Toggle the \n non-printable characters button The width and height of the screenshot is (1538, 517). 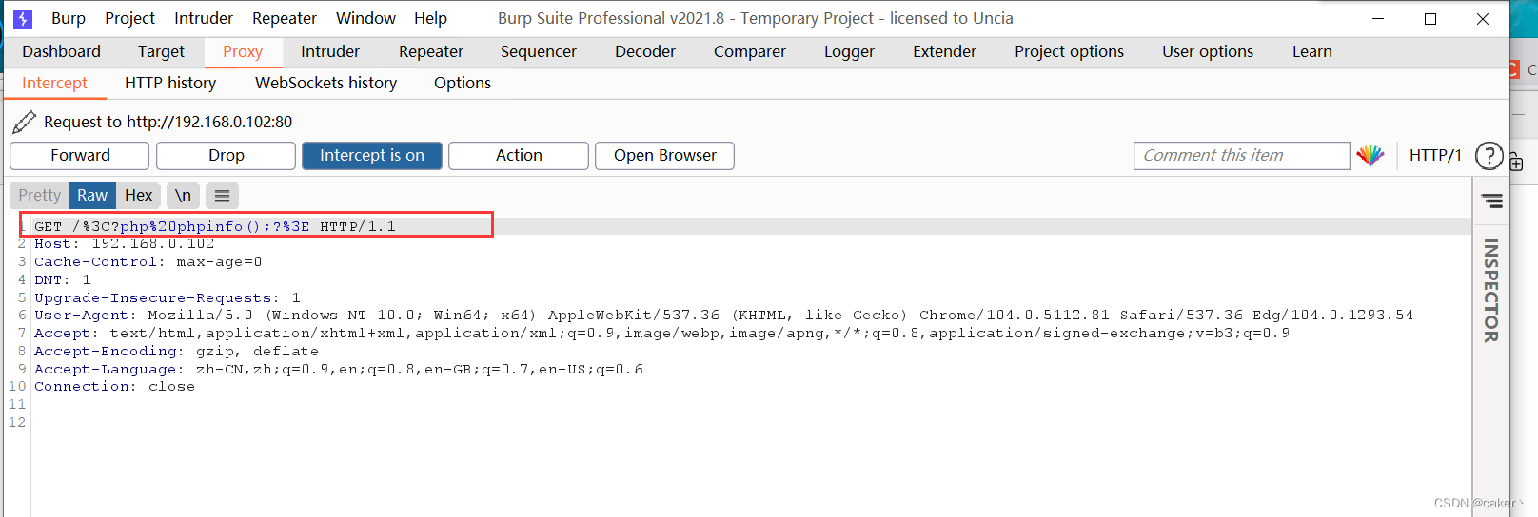tap(183, 196)
